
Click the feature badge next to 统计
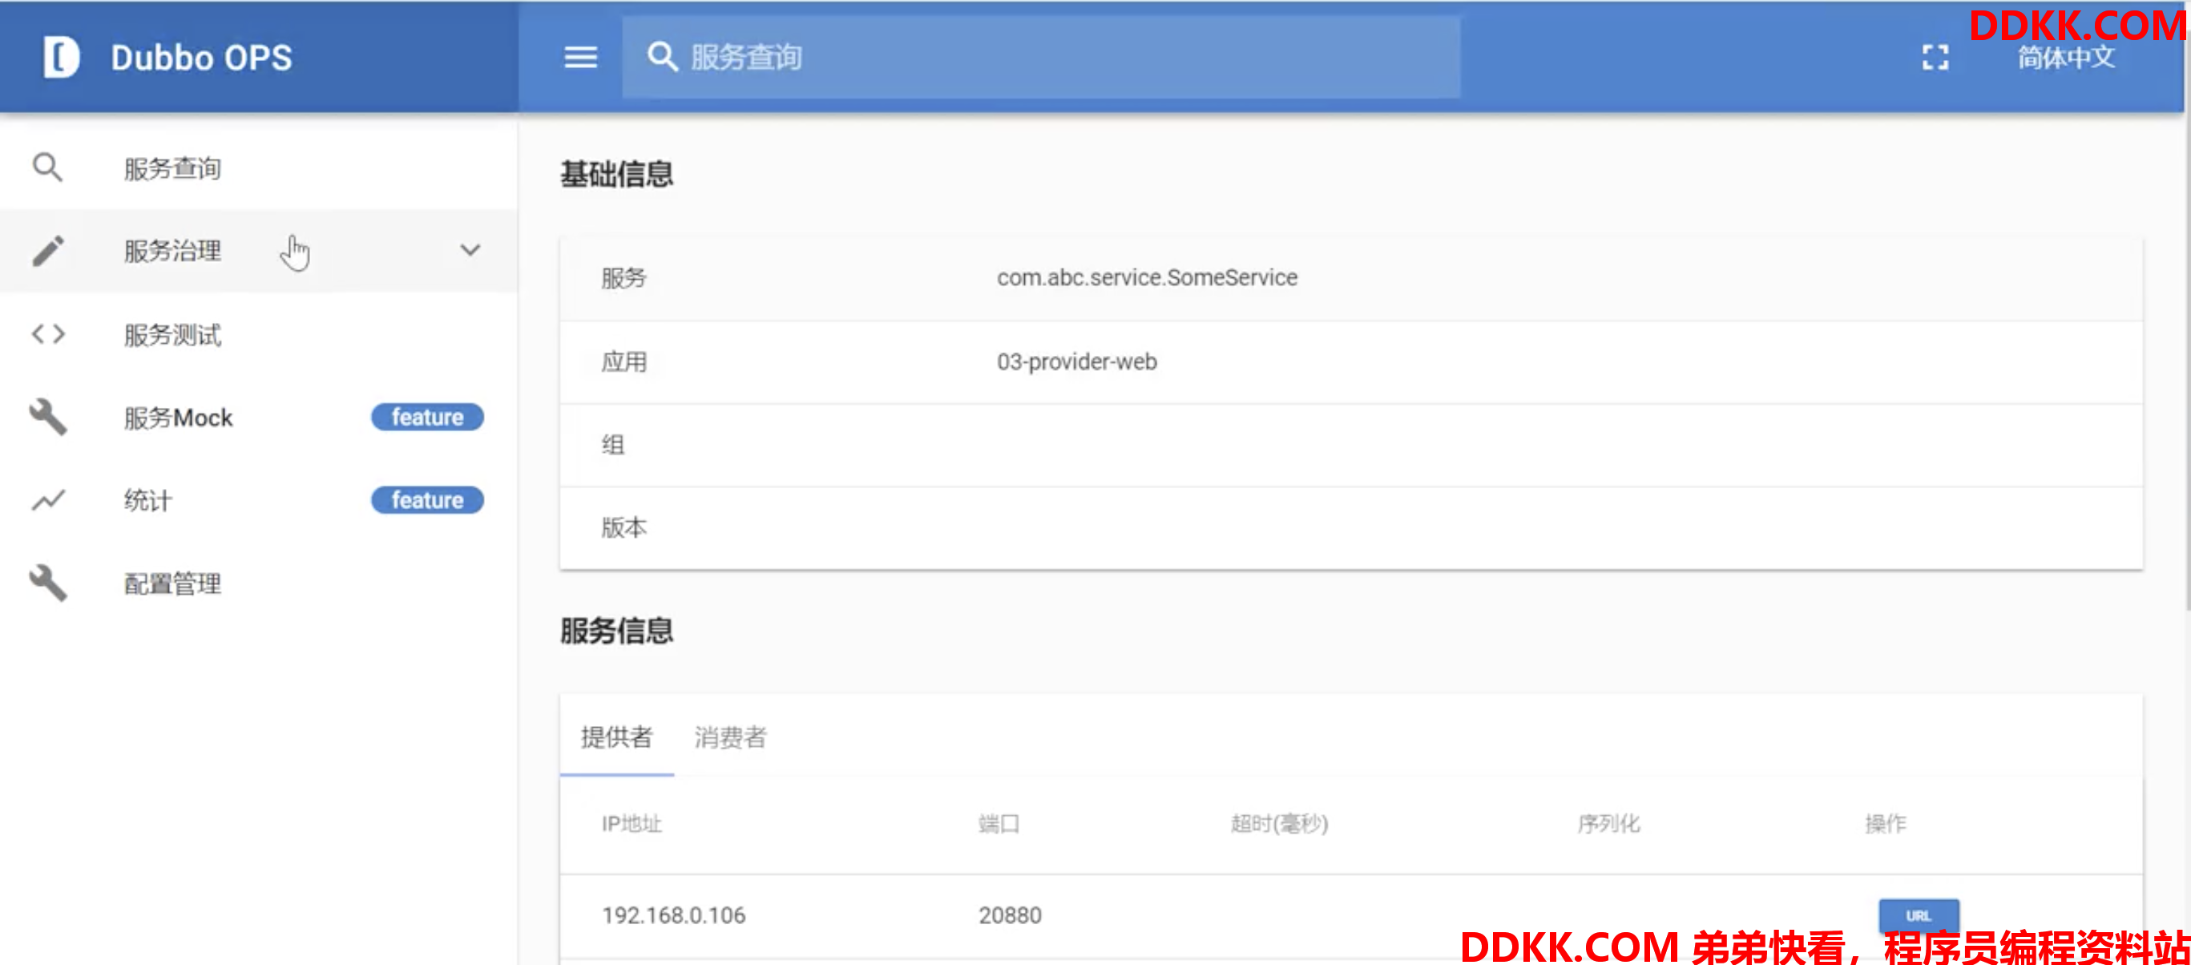point(427,499)
